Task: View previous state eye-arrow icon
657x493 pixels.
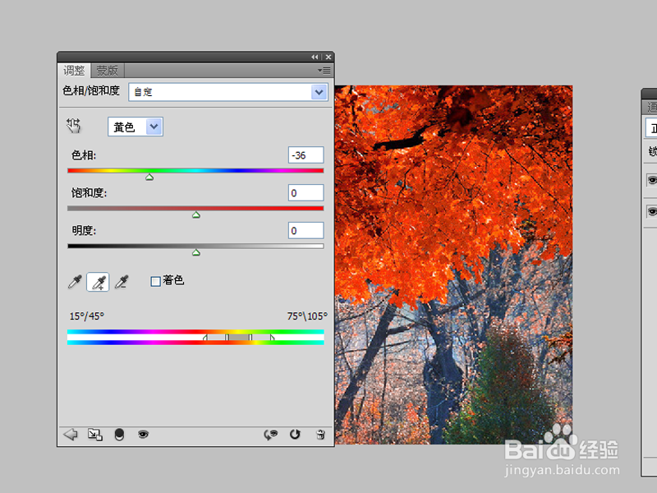Action: tap(270, 435)
